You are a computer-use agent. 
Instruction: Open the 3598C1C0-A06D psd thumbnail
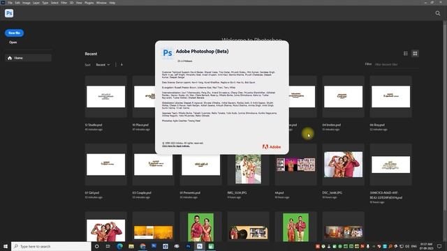391,165
